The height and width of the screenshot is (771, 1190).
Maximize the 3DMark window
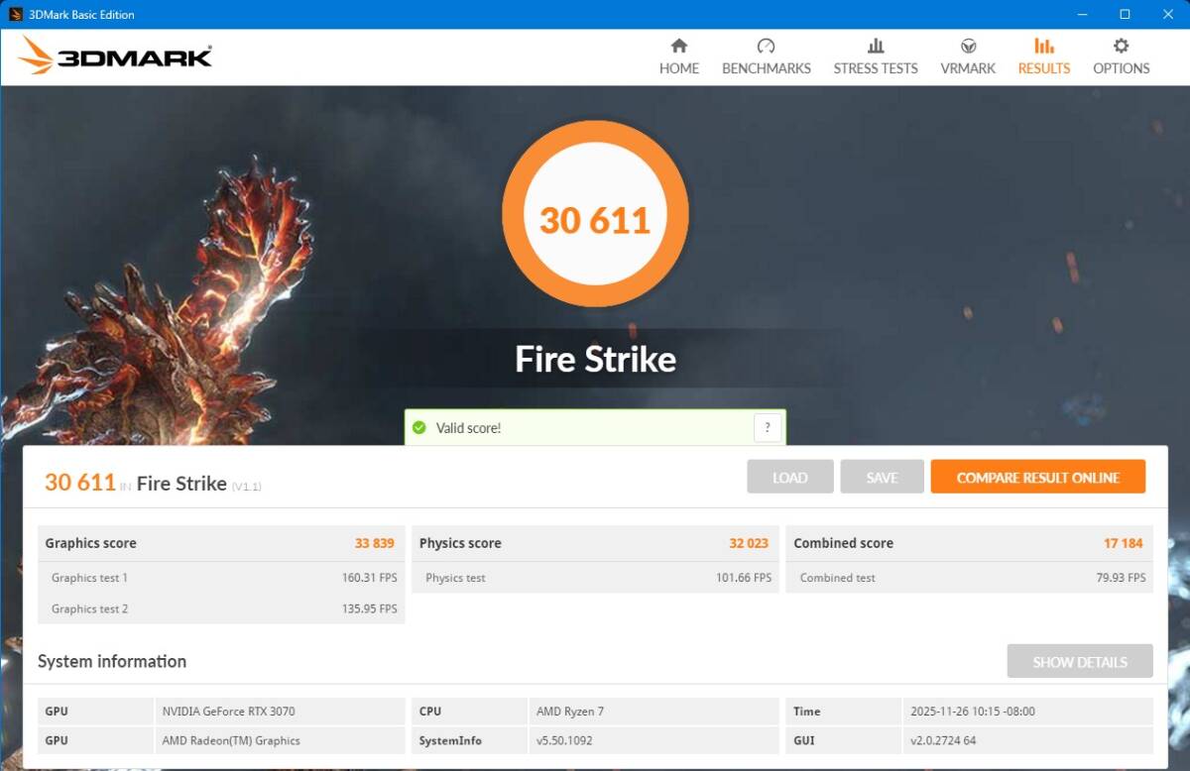coord(1125,15)
